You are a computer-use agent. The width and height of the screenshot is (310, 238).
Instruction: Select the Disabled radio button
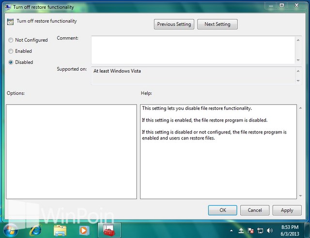tap(11, 62)
